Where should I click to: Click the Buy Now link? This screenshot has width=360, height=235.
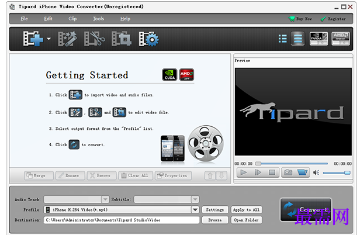(x=300, y=19)
